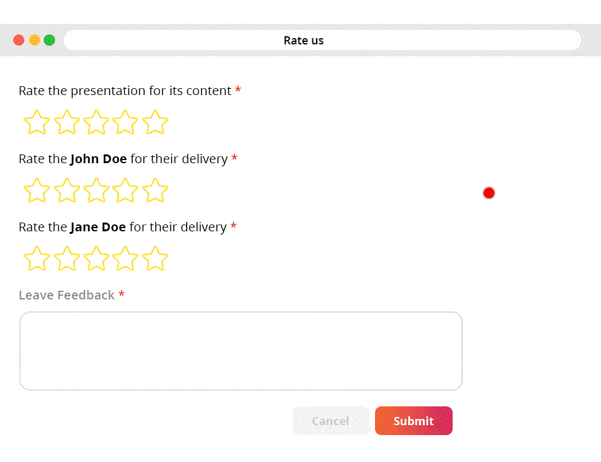The image size is (601, 462).
Task: Give Jane Doe five stars
Action: [155, 259]
